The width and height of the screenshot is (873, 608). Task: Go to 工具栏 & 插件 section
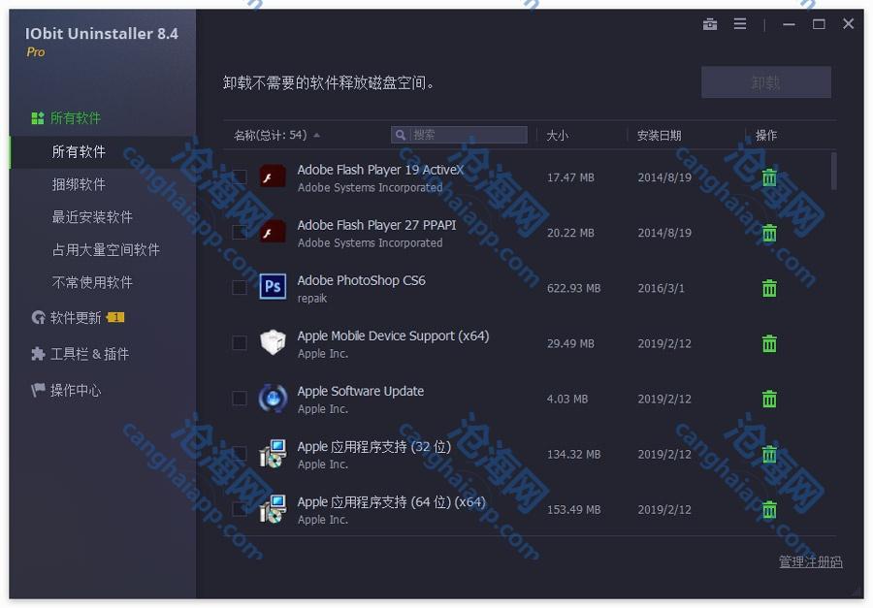click(x=89, y=354)
